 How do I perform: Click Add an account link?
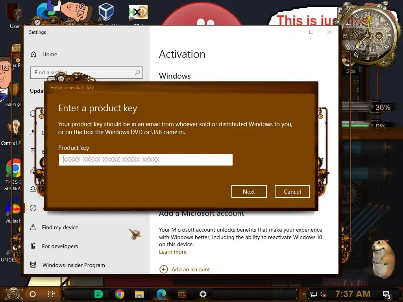point(190,269)
